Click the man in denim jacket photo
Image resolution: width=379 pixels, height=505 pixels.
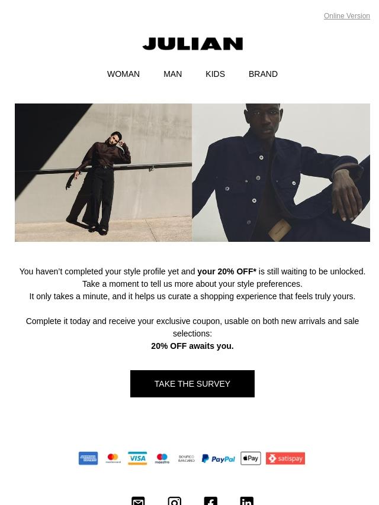coord(281,172)
